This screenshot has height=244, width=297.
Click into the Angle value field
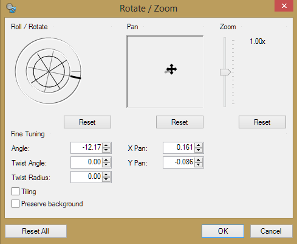87,148
